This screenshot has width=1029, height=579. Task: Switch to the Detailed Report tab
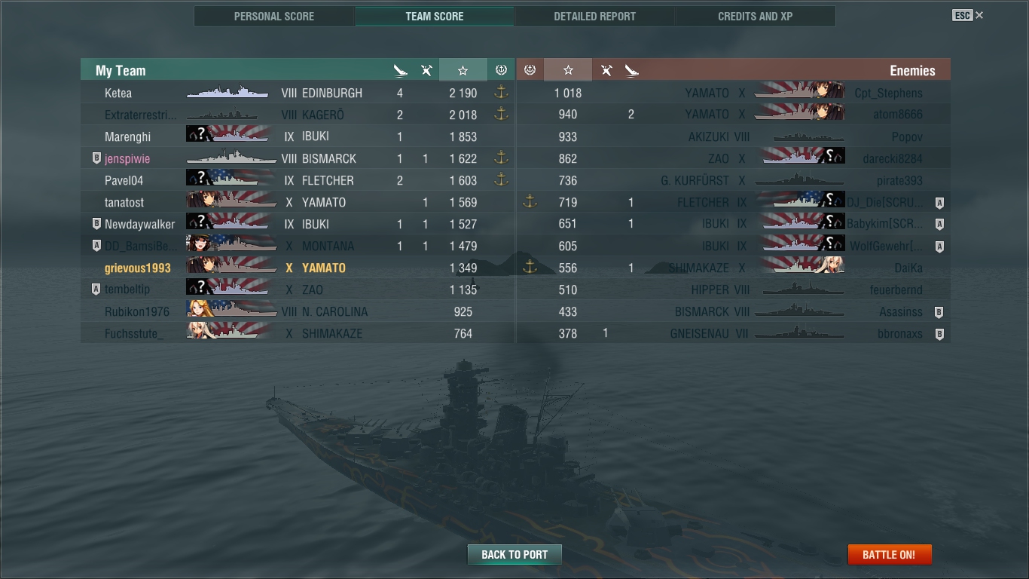click(x=594, y=16)
